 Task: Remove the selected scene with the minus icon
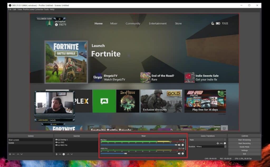pos(14,154)
